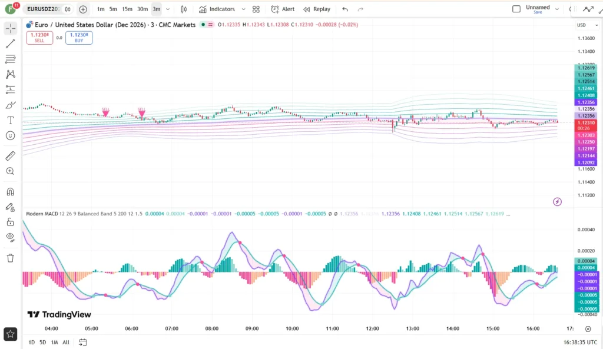The width and height of the screenshot is (603, 349).
Task: Open chart settings gear on the time axis
Action: pos(588,328)
